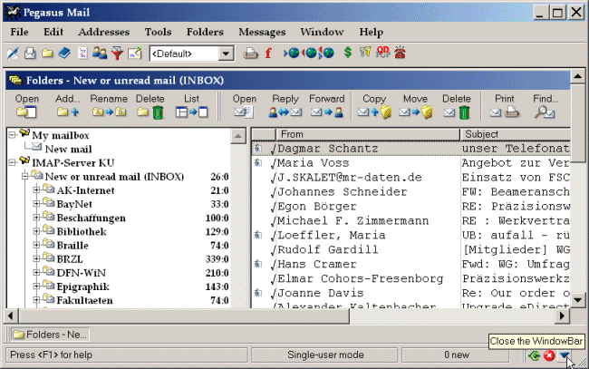Viewport: 589px width, 369px height.
Task: Click the printer icon in main toolbar
Action: (x=250, y=53)
